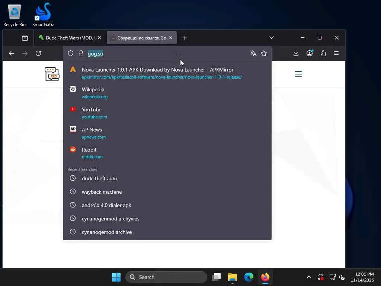Click the taskbar Search box
Image resolution: width=381 pixels, height=286 pixels.
(x=166, y=277)
